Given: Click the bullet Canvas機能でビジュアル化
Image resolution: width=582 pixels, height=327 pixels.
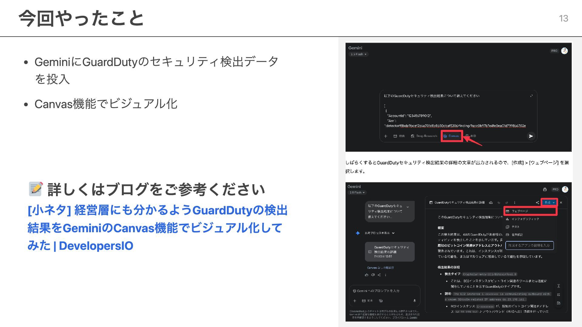Looking at the screenshot, I should click(106, 104).
